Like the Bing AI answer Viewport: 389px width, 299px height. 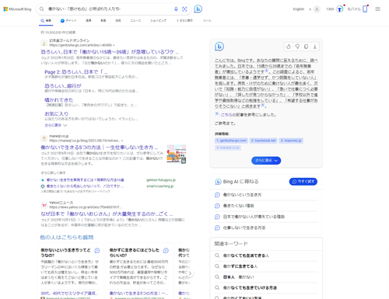pos(289,47)
